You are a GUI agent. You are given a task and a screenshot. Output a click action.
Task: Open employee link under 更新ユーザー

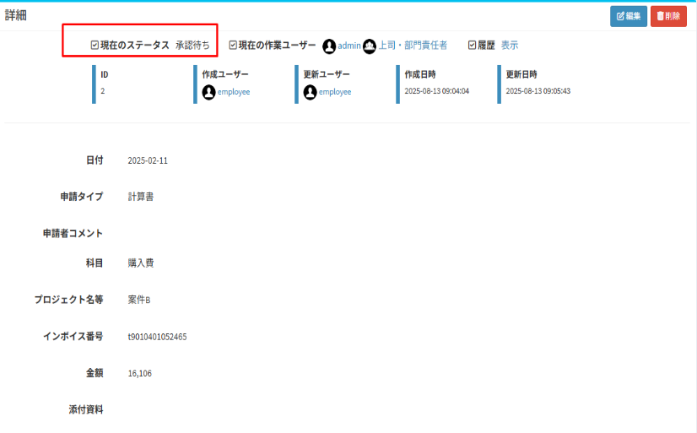(335, 92)
